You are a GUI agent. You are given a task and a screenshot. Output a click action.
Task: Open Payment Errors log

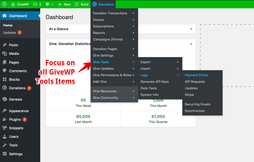coord(202,75)
